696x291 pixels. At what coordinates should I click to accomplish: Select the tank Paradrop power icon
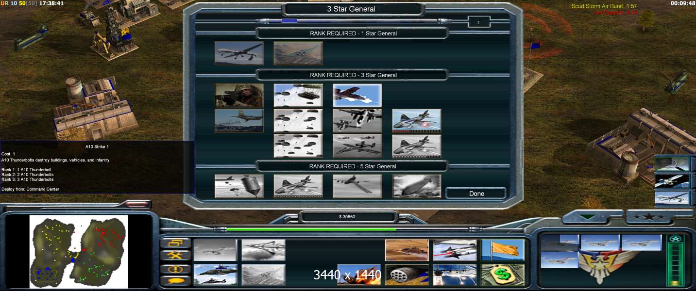coord(298,96)
